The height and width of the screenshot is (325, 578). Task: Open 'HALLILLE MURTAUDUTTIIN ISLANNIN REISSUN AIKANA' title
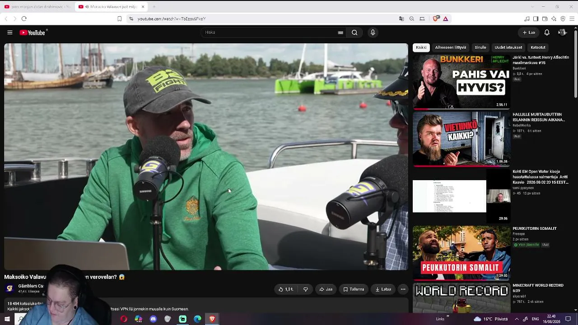[x=539, y=117]
